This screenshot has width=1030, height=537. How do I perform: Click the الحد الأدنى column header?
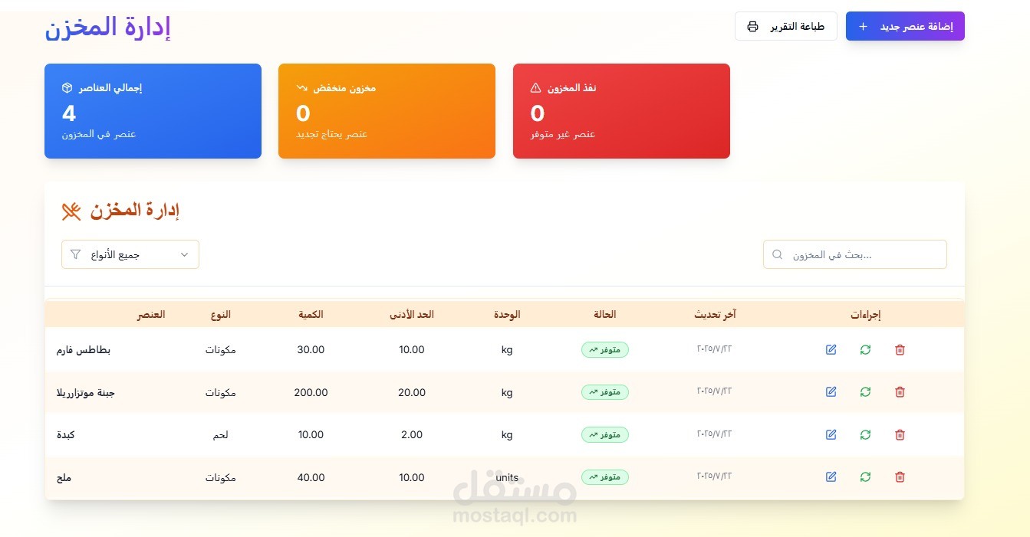pos(412,315)
